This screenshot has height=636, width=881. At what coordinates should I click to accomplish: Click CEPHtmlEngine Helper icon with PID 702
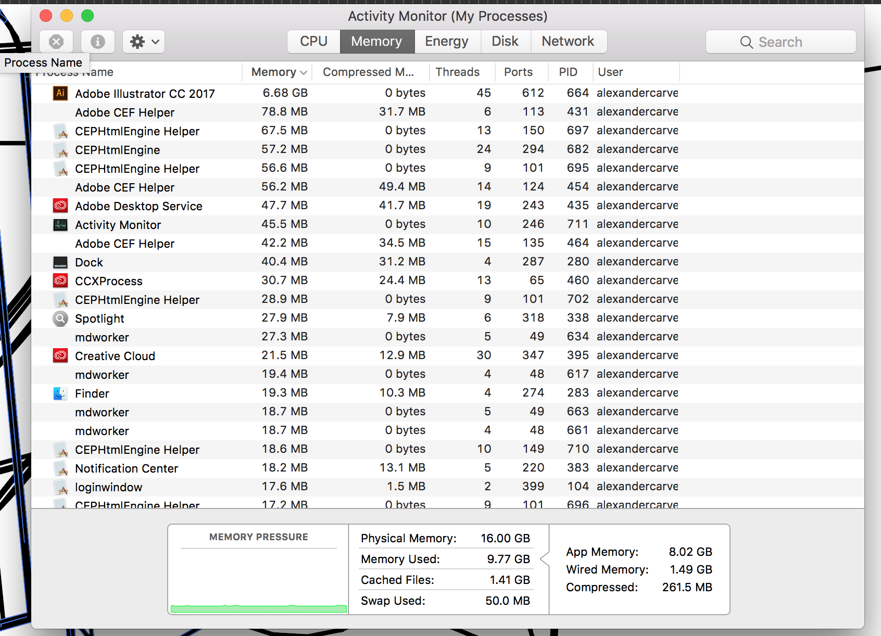point(60,299)
